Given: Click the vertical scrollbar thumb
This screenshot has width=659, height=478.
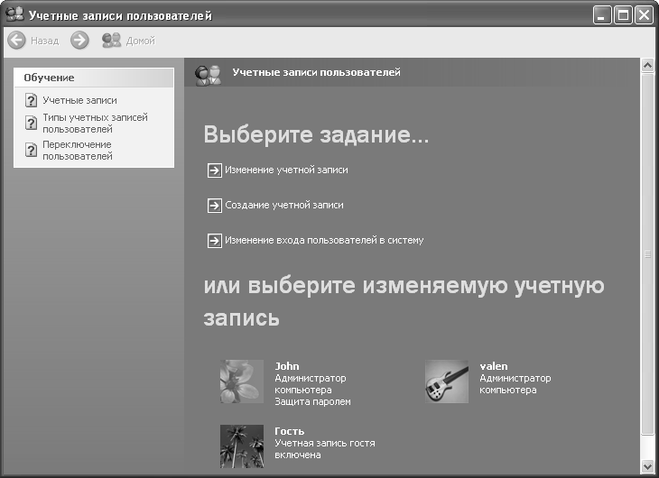Looking at the screenshot, I should (647, 253).
